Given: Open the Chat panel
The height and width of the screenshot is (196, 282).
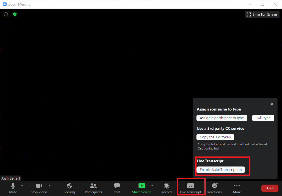Looking at the screenshot, I should tap(117, 188).
